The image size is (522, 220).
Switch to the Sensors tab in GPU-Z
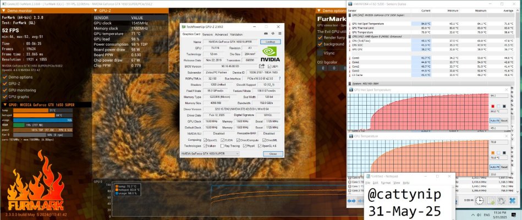(207, 34)
